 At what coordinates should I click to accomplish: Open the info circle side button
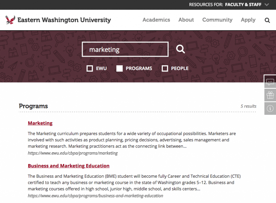click(x=270, y=108)
